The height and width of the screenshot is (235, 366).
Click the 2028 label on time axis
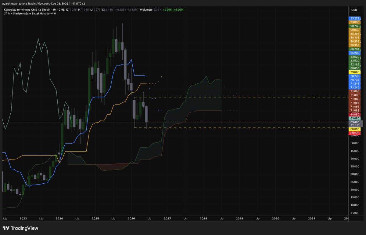203,218
